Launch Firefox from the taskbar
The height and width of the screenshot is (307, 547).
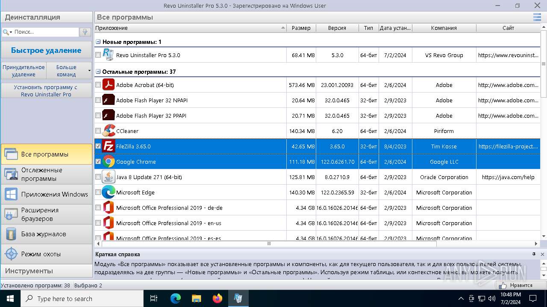[217, 298]
